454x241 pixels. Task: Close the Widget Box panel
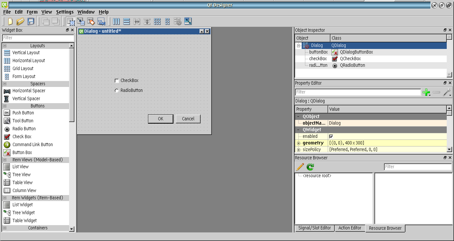click(72, 30)
